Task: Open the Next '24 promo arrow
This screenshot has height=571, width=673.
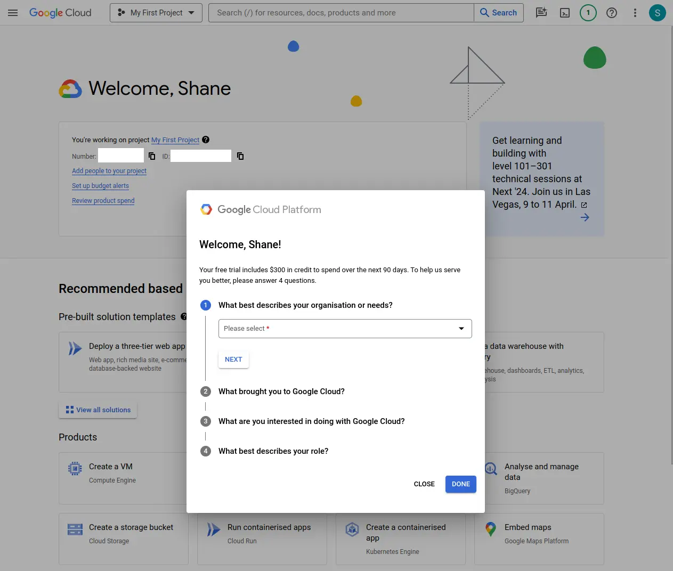Action: tap(585, 217)
